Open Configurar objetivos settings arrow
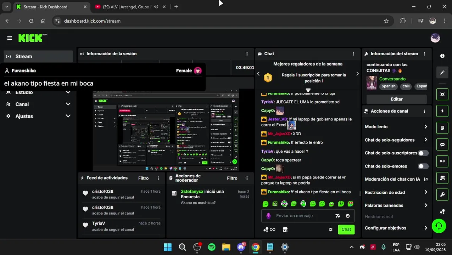Image resolution: width=452 pixels, height=255 pixels. (x=426, y=228)
